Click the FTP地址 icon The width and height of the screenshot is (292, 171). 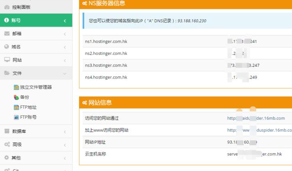(16, 107)
